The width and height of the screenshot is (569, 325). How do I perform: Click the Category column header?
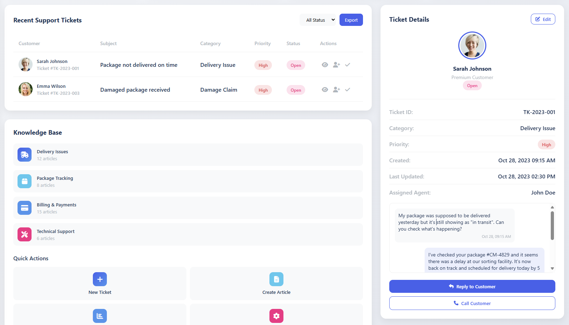pos(210,43)
